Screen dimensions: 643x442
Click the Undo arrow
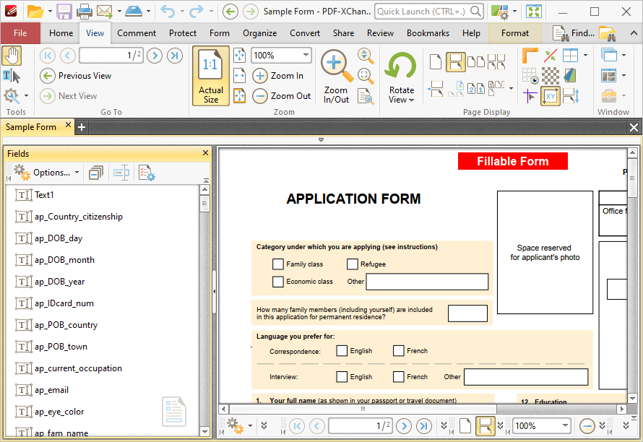click(x=168, y=12)
